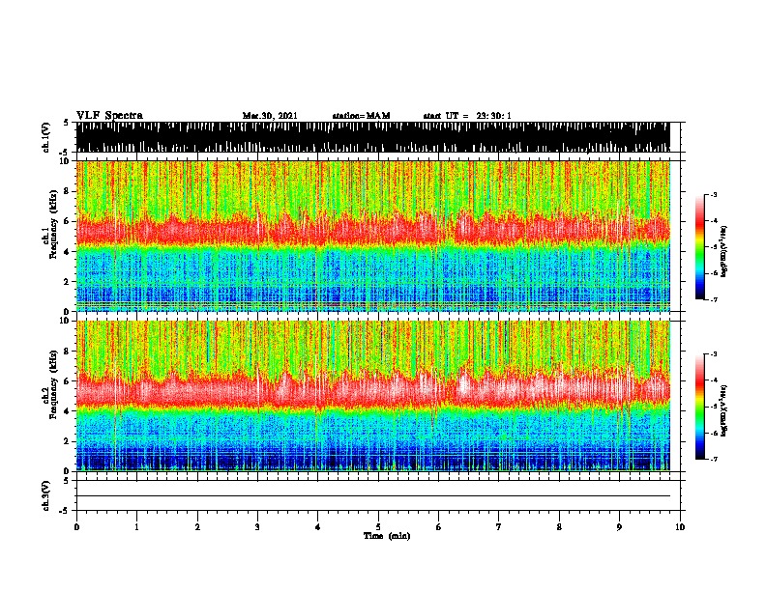Click time axis tick label "1"

pyautogui.click(x=136, y=527)
